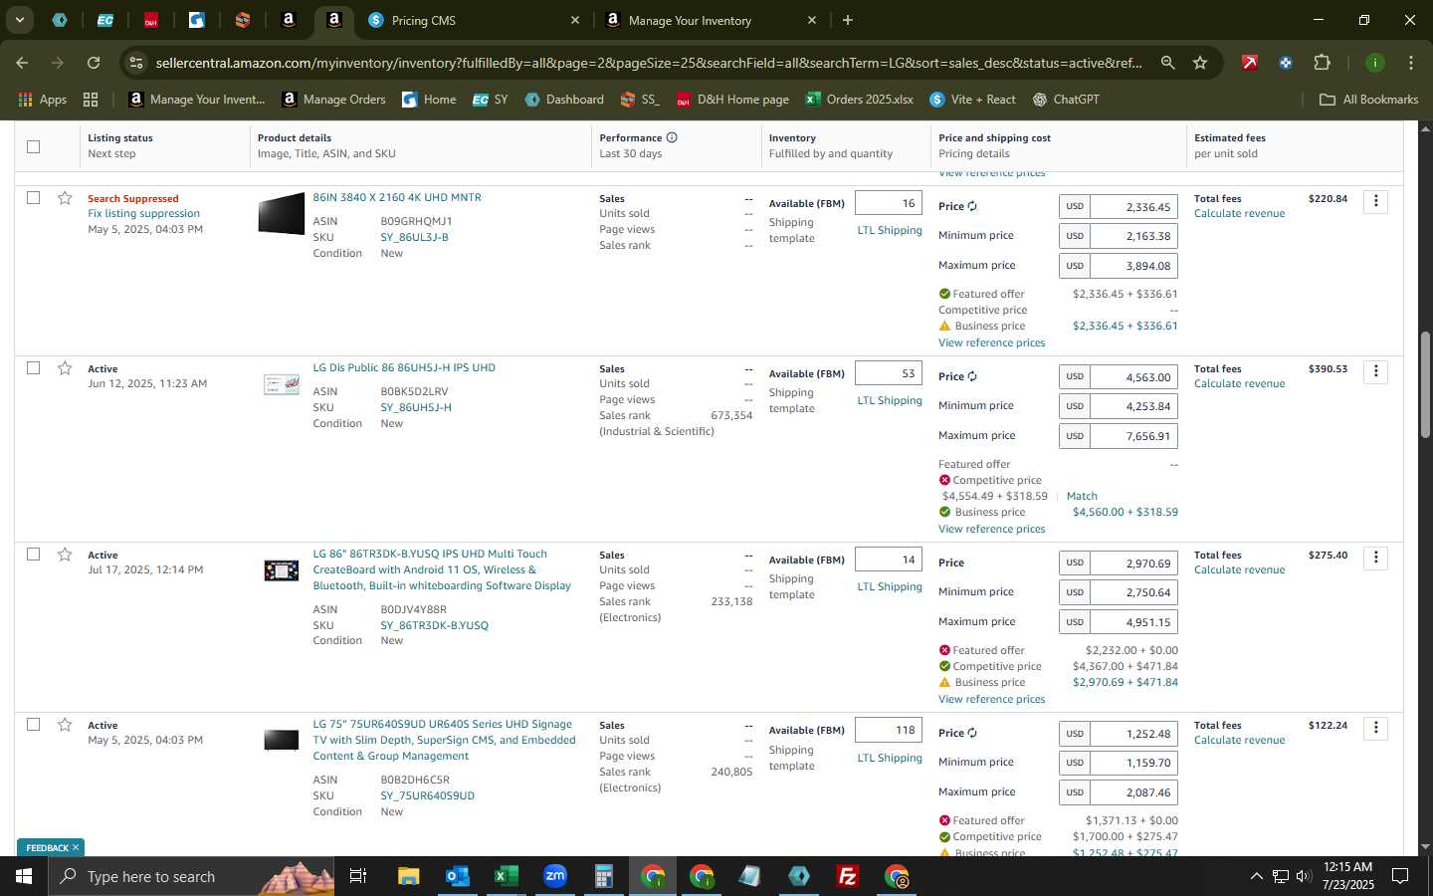The image size is (1433, 896).
Task: Click Calculate revenue for $390.53 fees row
Action: [x=1239, y=383]
